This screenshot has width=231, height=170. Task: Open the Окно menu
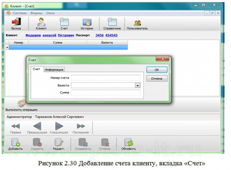pos(51,13)
